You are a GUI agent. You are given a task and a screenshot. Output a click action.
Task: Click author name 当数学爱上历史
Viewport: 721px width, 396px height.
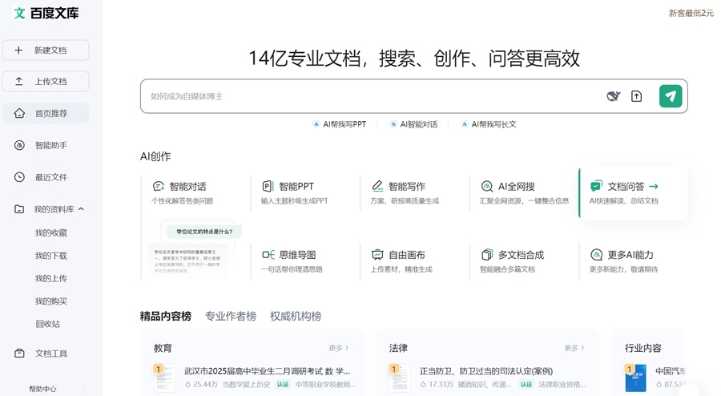(247, 384)
